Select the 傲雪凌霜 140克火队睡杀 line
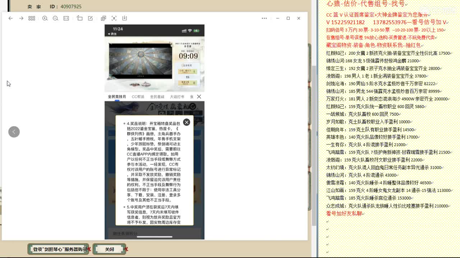 point(379,183)
